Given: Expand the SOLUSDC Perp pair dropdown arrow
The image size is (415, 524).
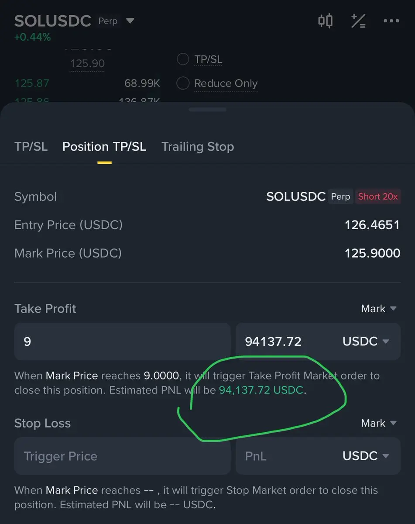Looking at the screenshot, I should tap(130, 21).
